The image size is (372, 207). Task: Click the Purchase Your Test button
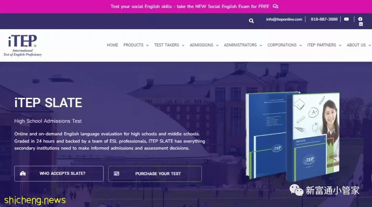(x=155, y=174)
